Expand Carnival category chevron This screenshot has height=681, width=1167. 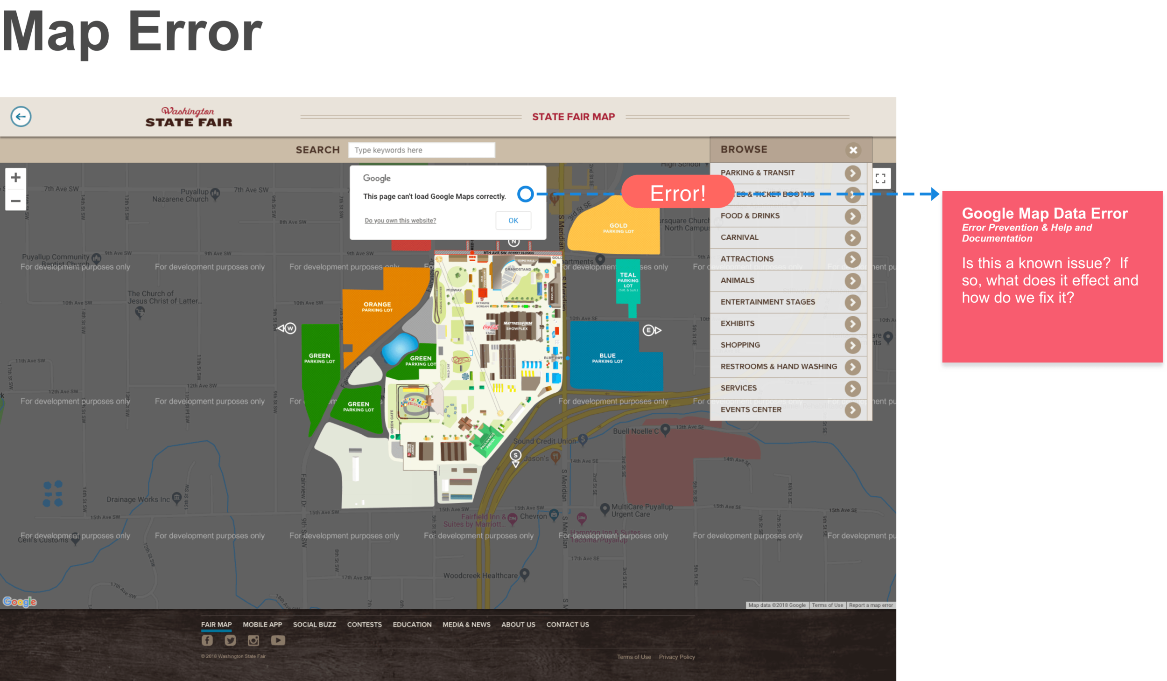click(x=853, y=238)
